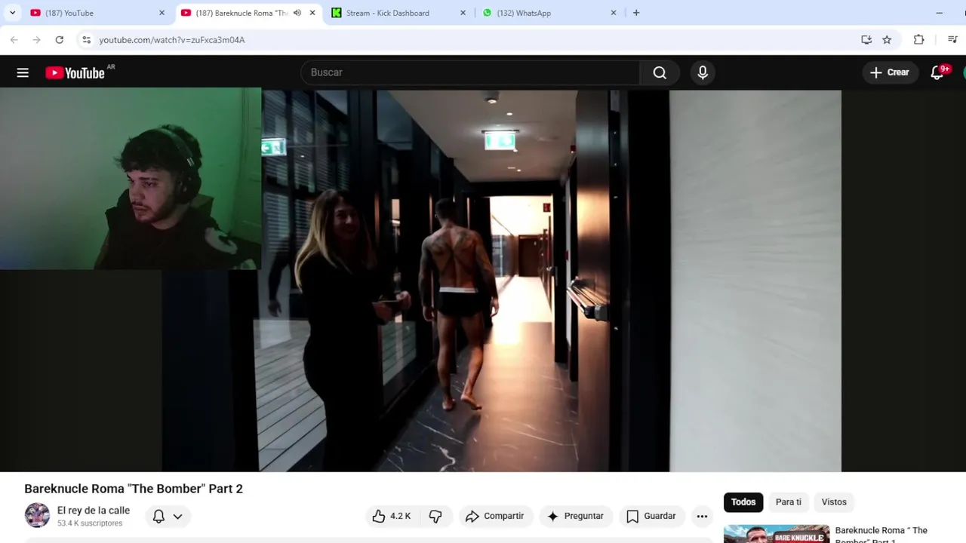Open YouTube notifications bell
This screenshot has height=543, width=966.
937,72
